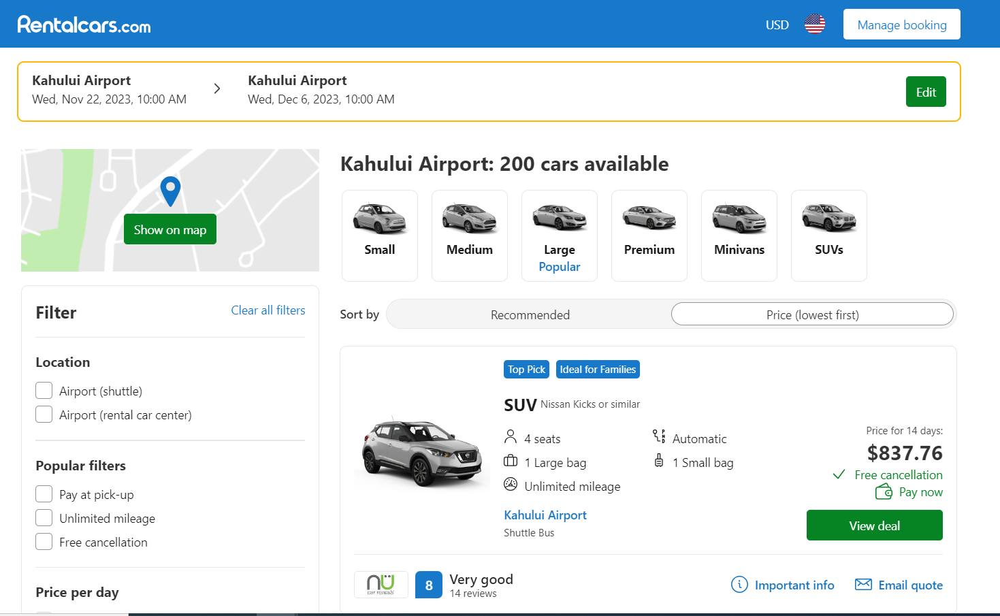Click the blue map pin marker
1000x616 pixels.
tap(170, 191)
